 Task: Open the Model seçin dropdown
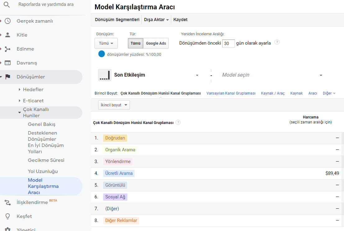pos(272,75)
